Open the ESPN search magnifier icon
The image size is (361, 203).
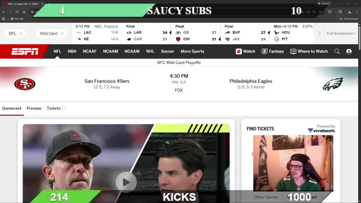(x=337, y=51)
